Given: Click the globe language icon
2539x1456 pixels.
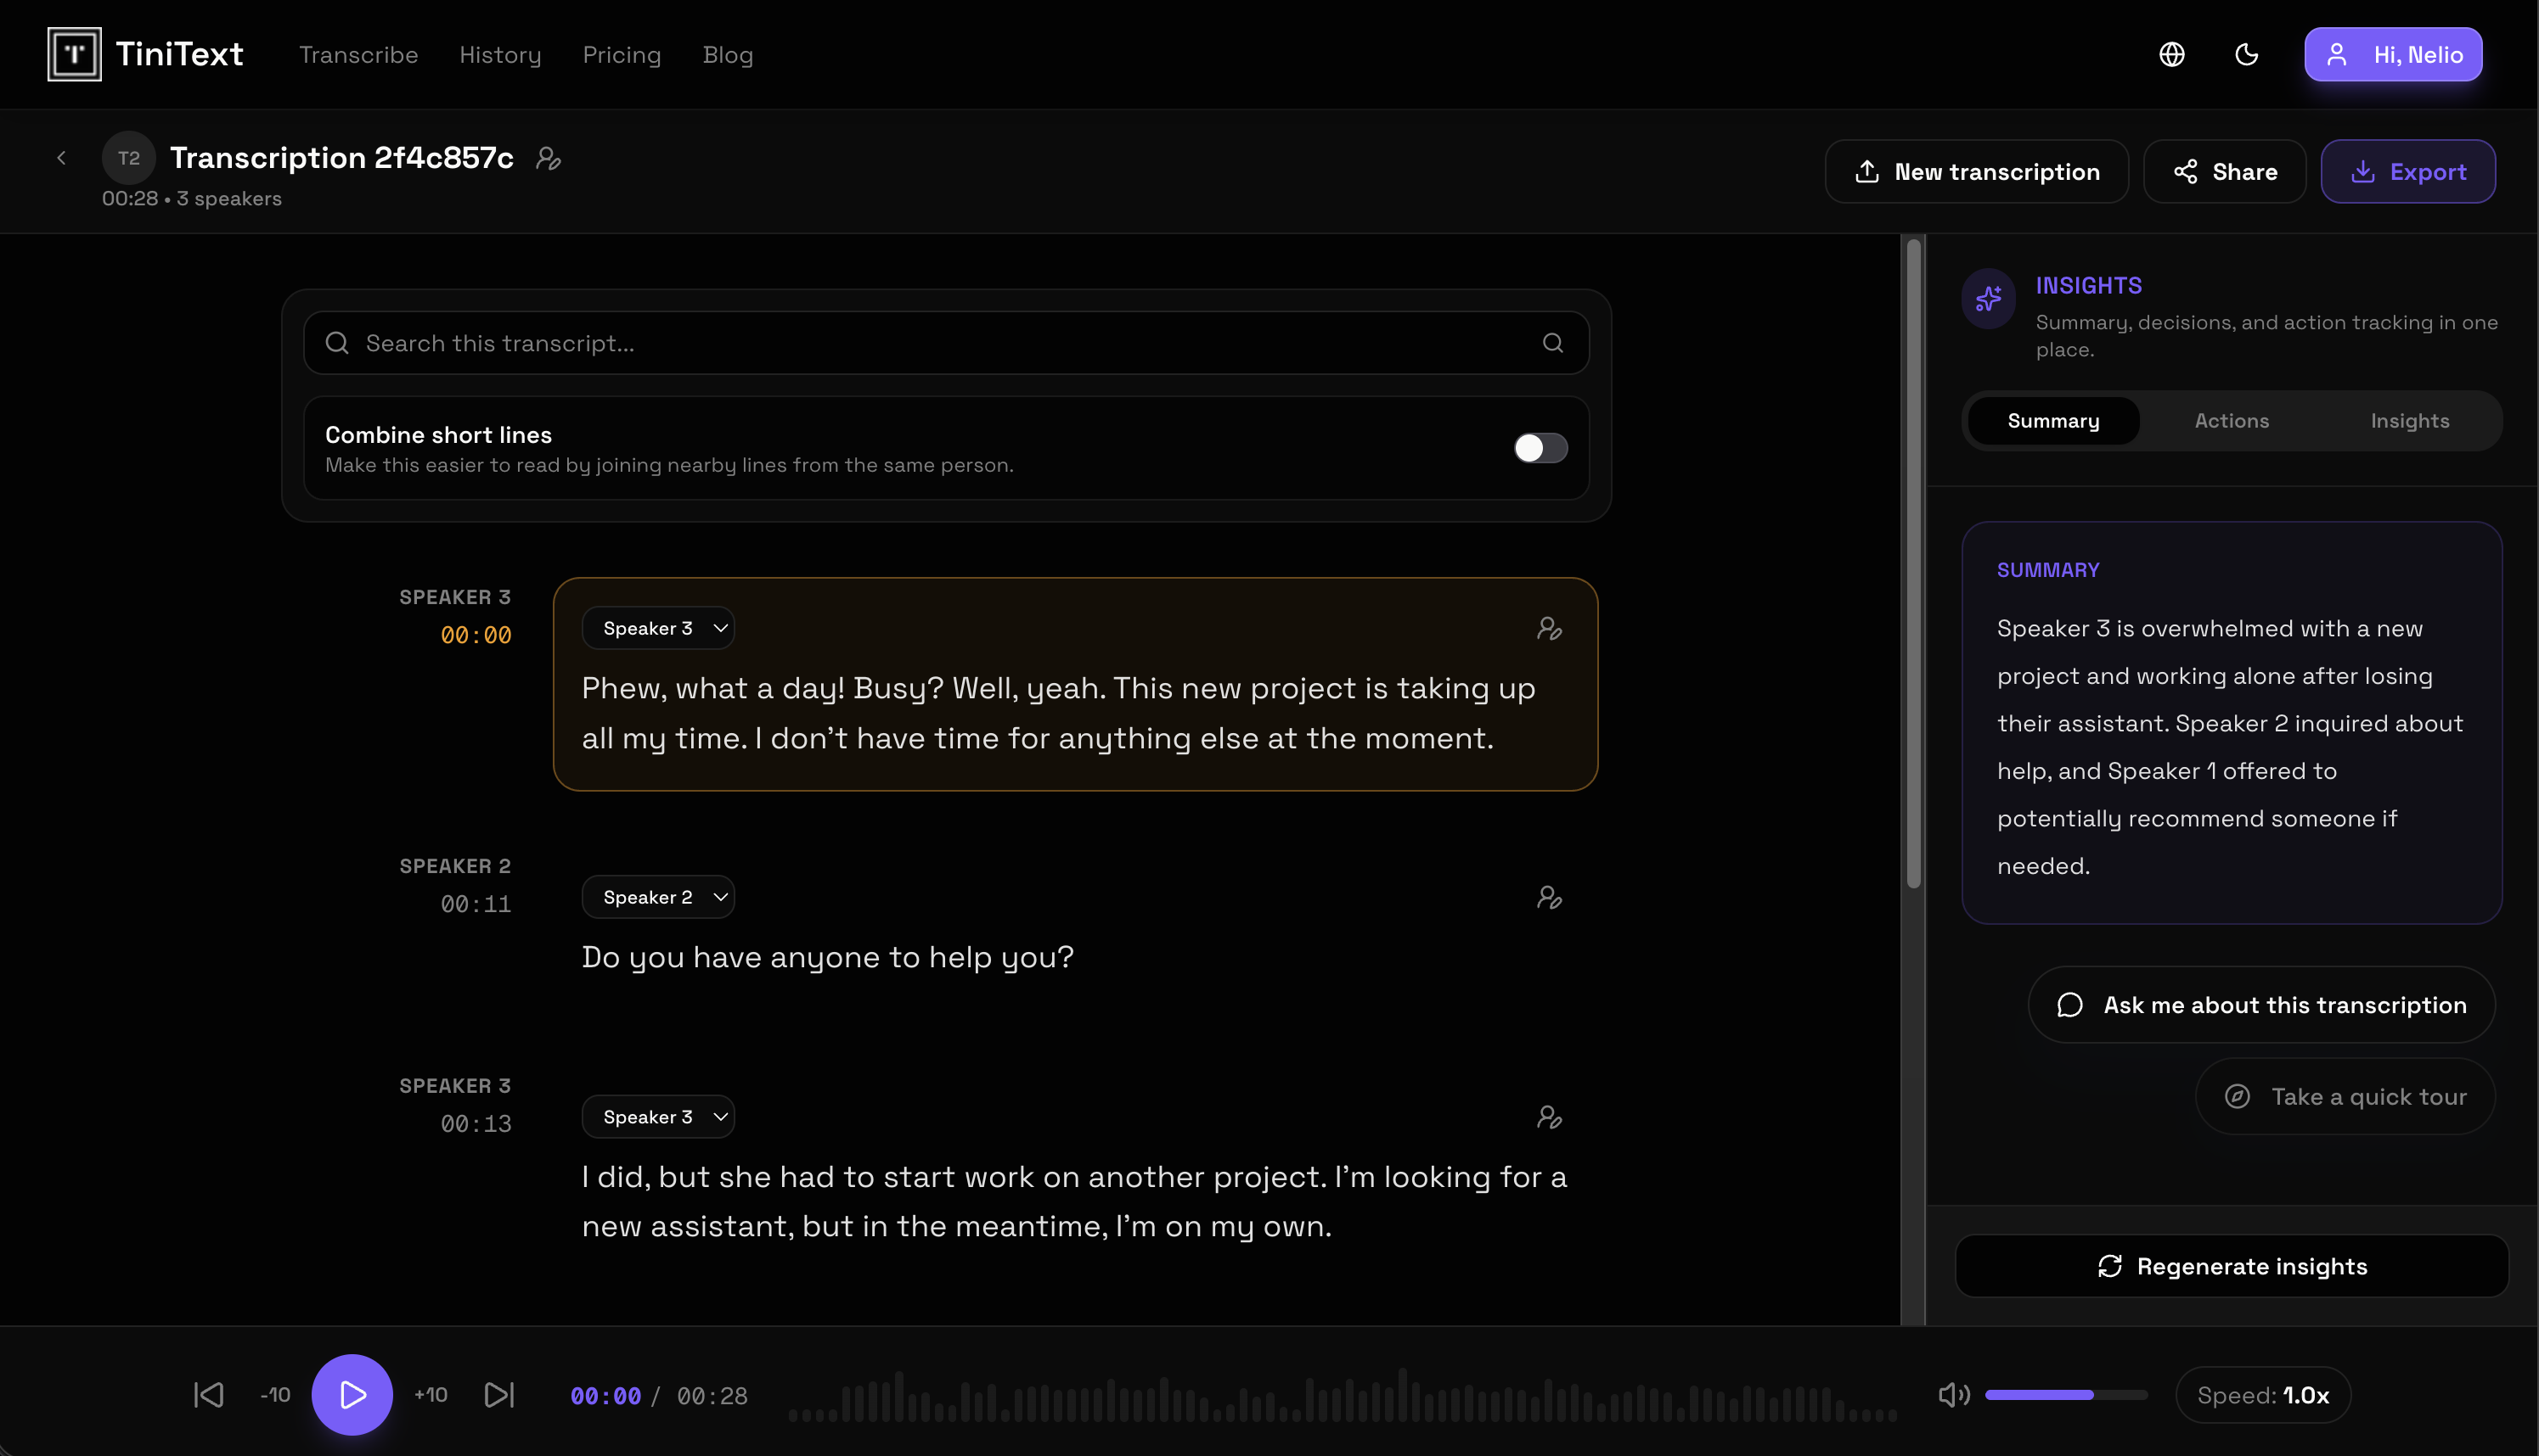Looking at the screenshot, I should pos(2170,54).
